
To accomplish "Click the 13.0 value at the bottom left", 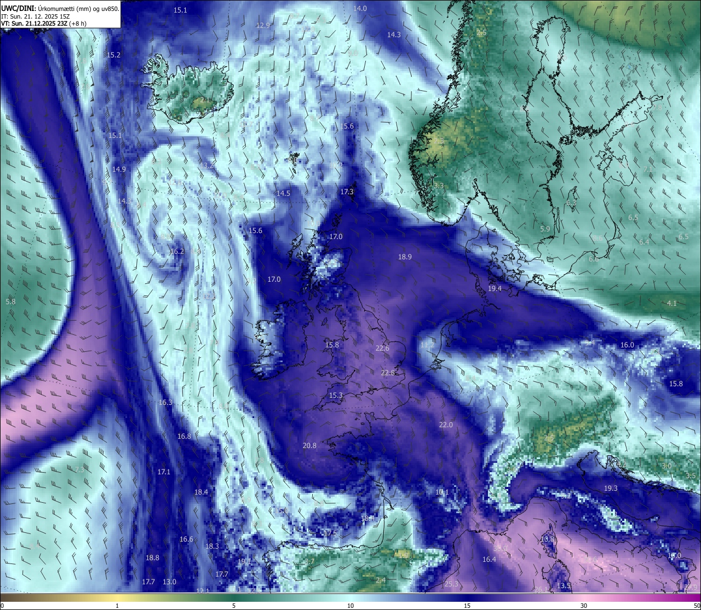I will click(170, 582).
